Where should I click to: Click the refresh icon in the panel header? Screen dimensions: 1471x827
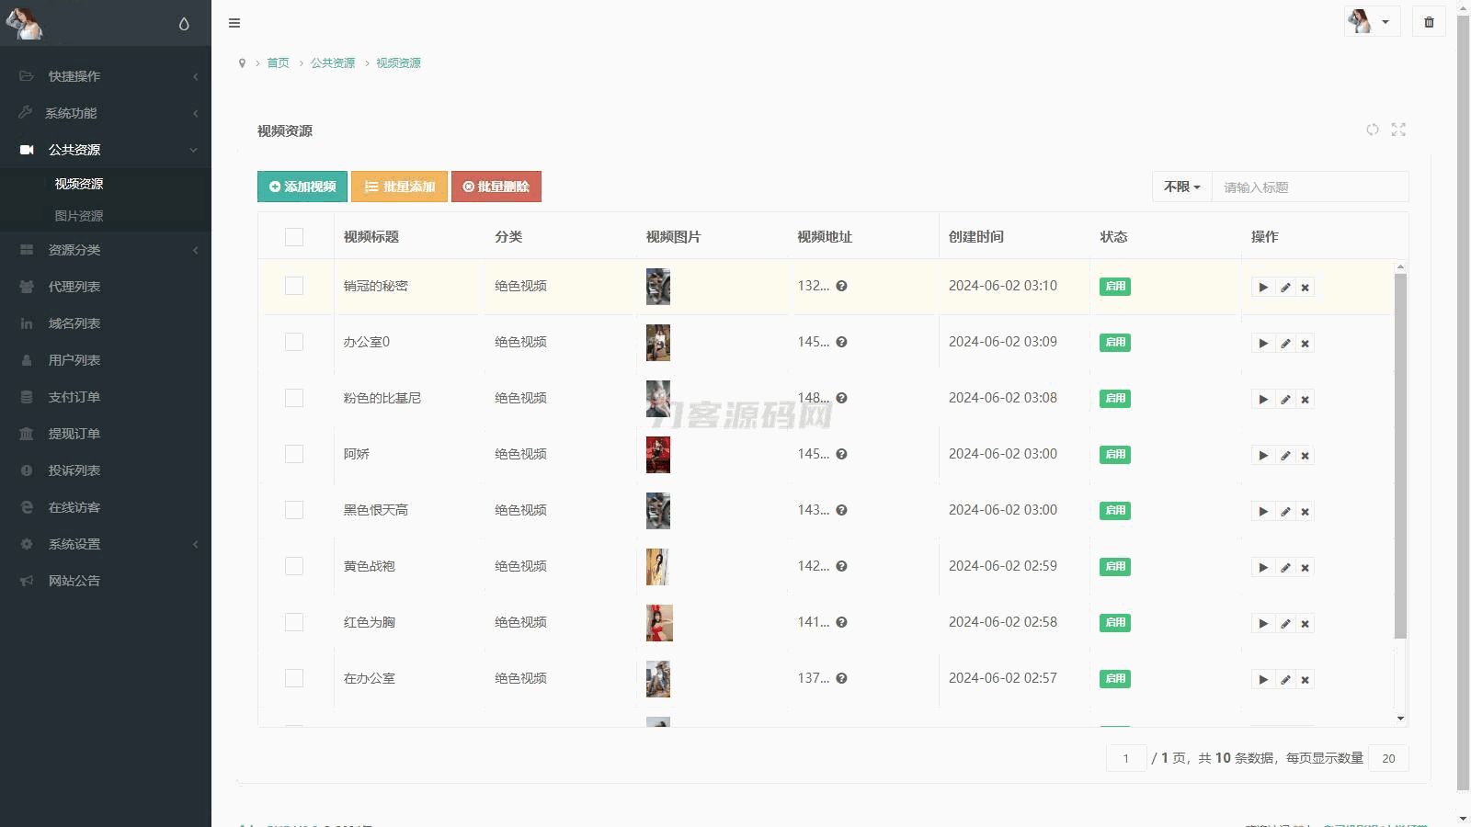pos(1372,130)
